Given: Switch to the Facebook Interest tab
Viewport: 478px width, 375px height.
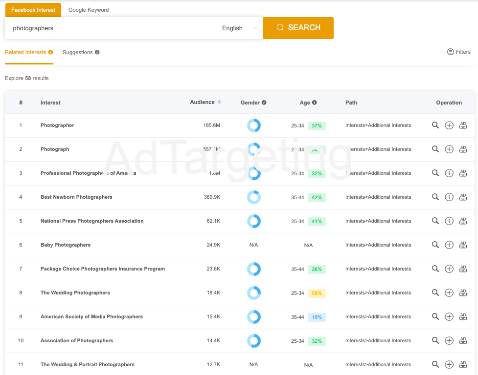Looking at the screenshot, I should 33,10.
